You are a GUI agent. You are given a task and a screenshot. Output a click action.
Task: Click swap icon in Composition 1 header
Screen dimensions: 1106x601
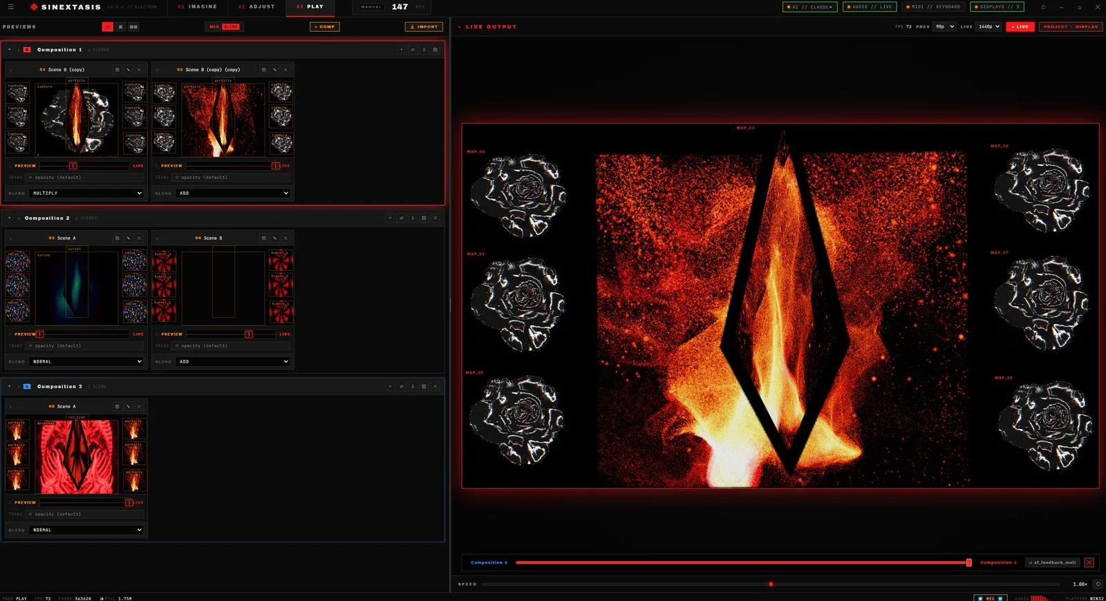point(413,50)
